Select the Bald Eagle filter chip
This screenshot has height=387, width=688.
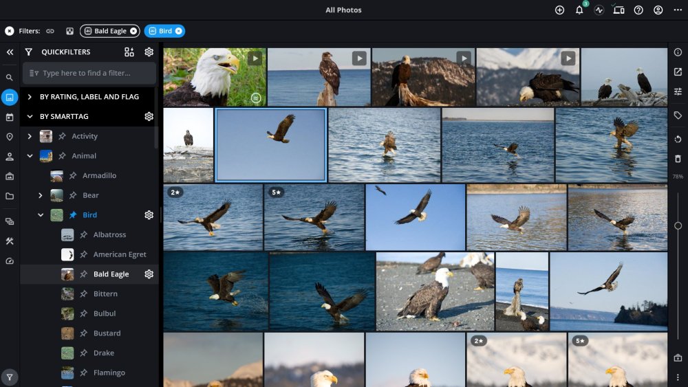(109, 31)
